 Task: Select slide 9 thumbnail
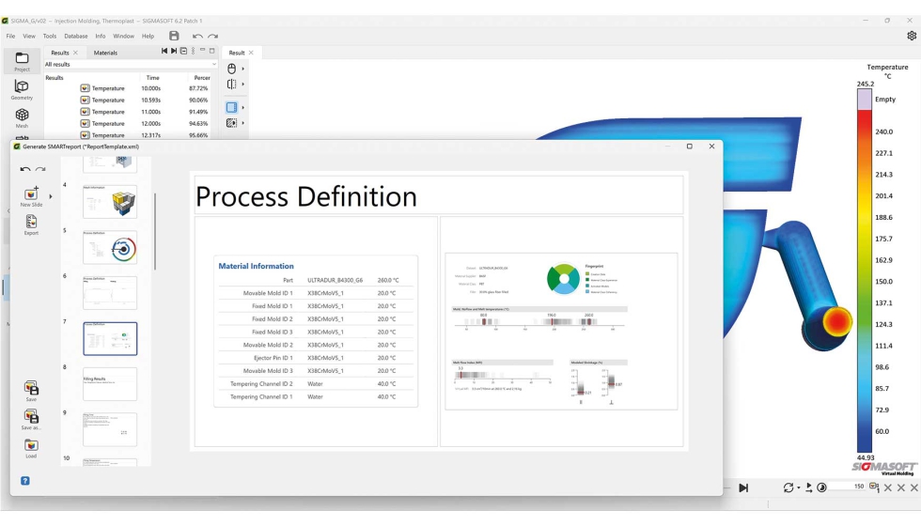point(110,429)
